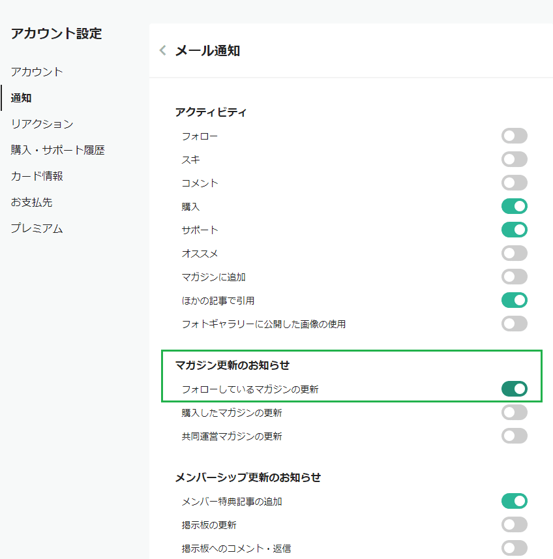Open お支払先 settings

[x=31, y=202]
